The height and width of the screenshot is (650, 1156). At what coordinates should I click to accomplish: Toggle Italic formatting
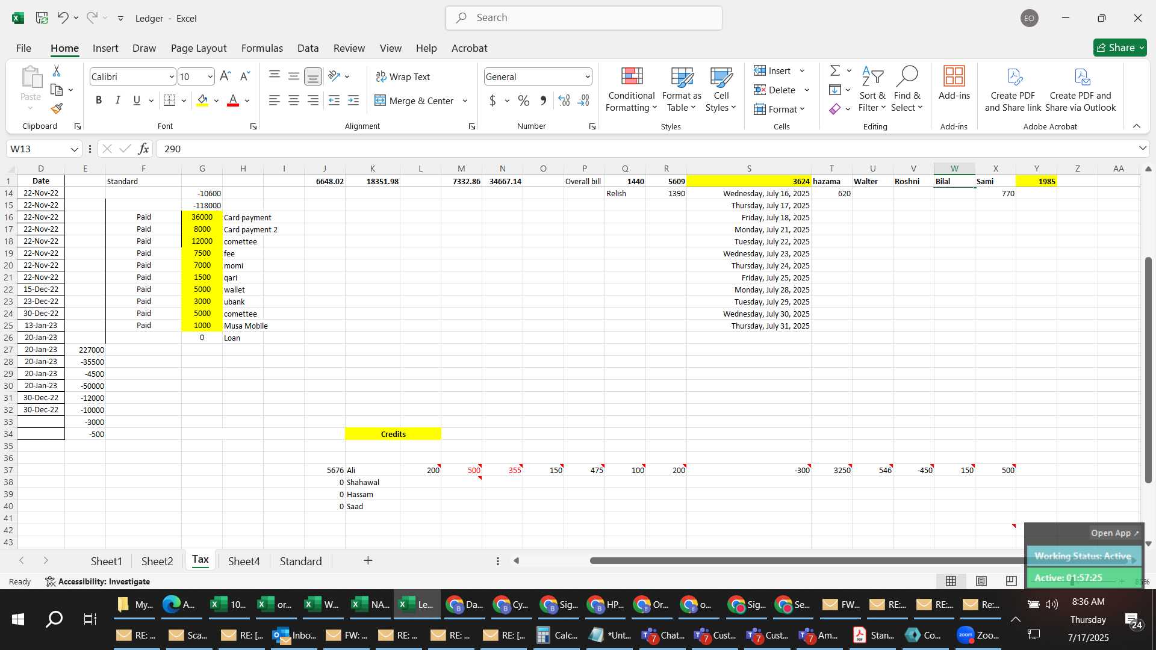point(118,101)
